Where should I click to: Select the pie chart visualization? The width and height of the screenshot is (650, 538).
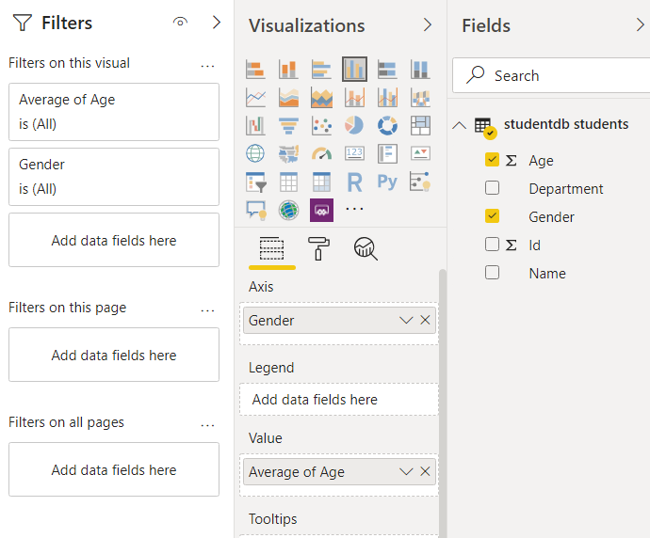pos(354,125)
